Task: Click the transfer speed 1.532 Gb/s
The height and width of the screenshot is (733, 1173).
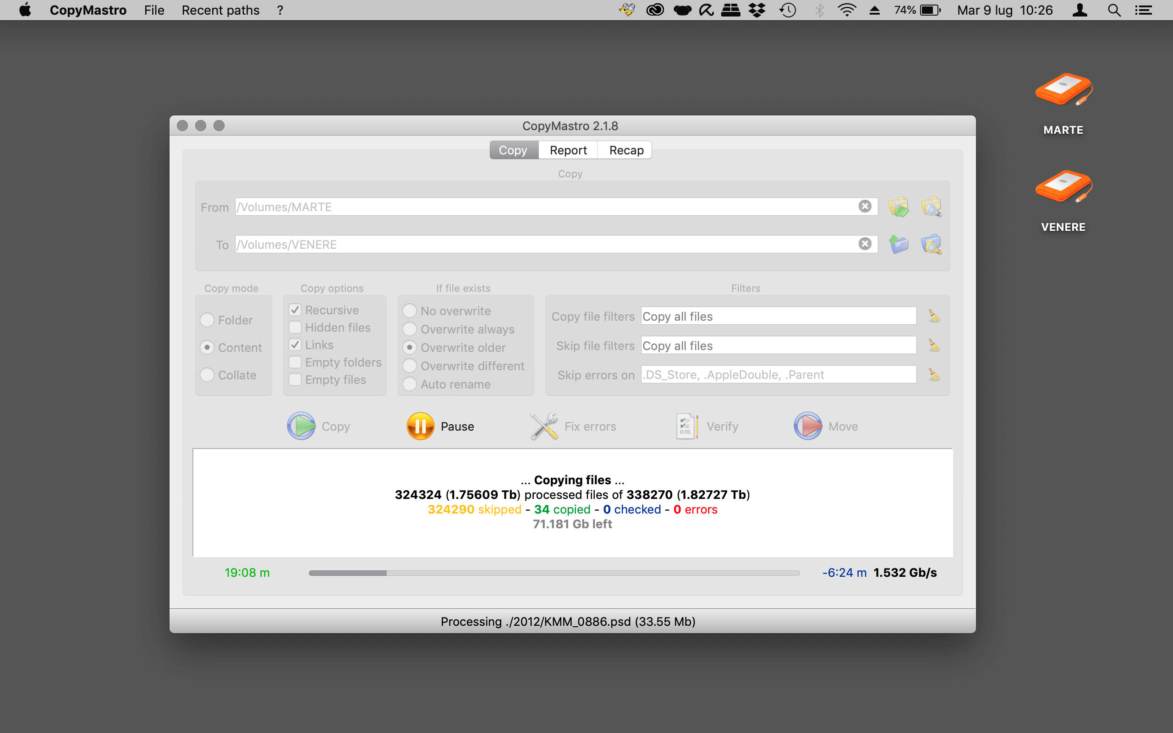Action: point(905,573)
